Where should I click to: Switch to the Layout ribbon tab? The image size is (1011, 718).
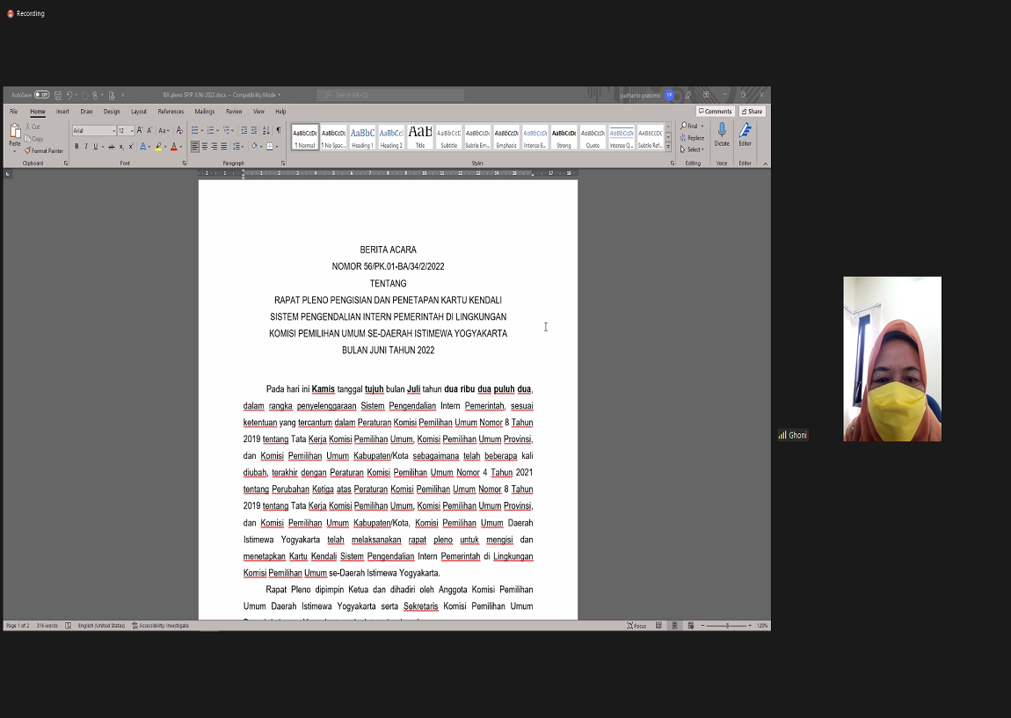coord(139,112)
